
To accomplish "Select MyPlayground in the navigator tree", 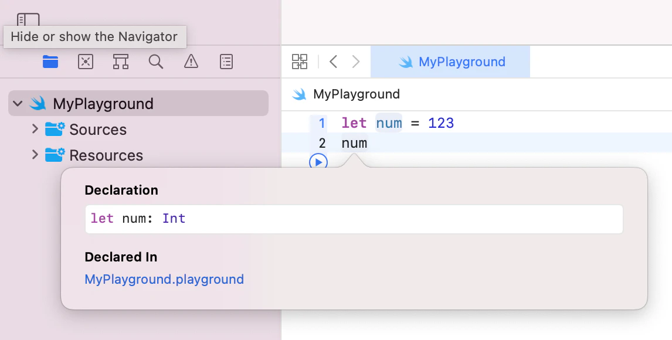I will [x=138, y=103].
